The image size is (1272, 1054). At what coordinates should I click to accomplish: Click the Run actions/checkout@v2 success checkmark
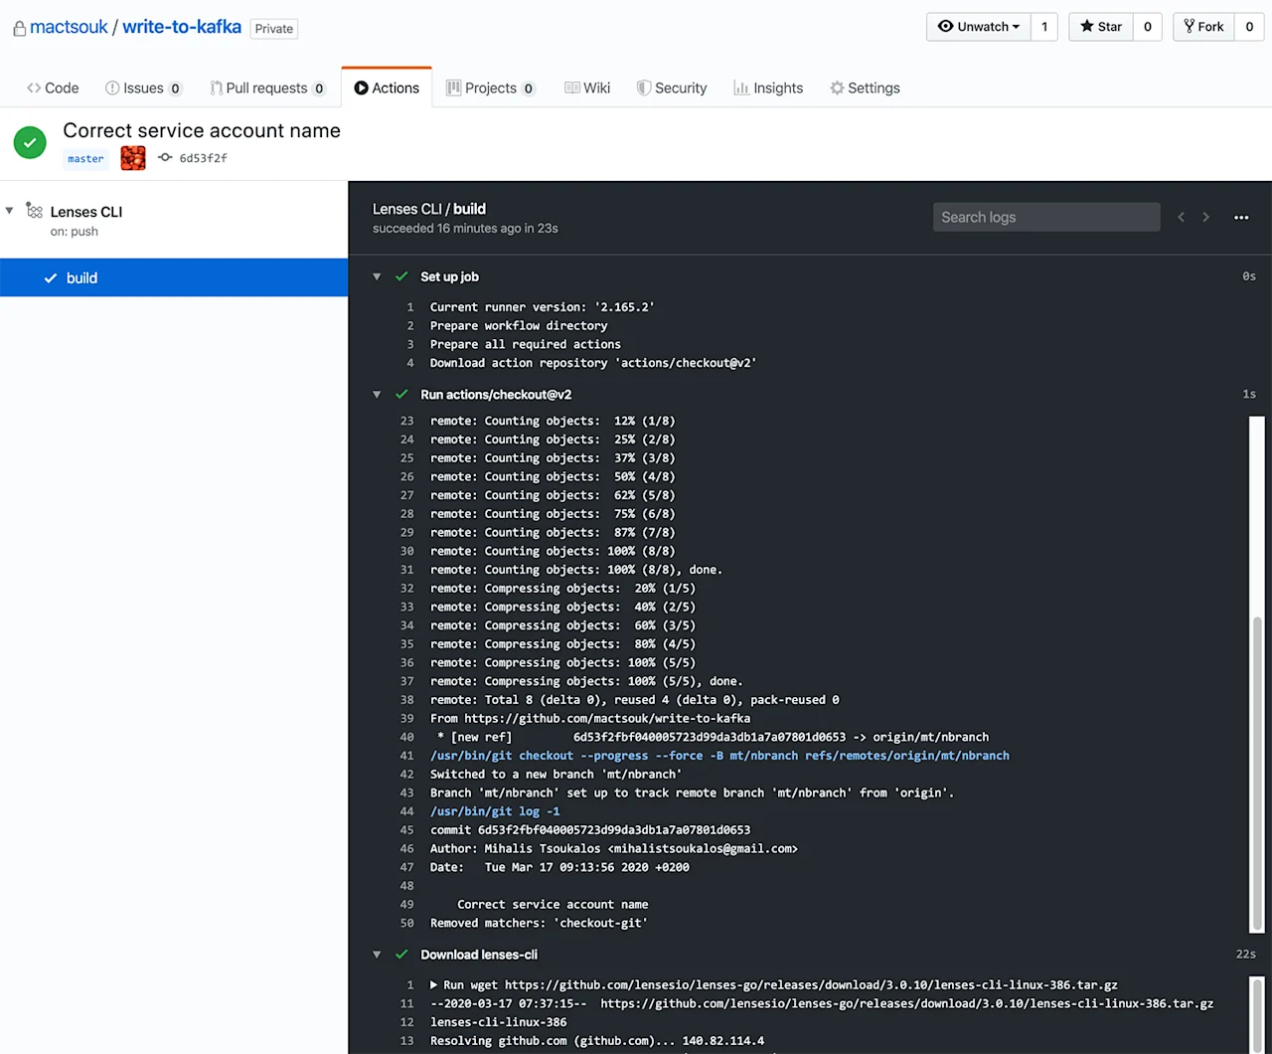pyautogui.click(x=401, y=395)
